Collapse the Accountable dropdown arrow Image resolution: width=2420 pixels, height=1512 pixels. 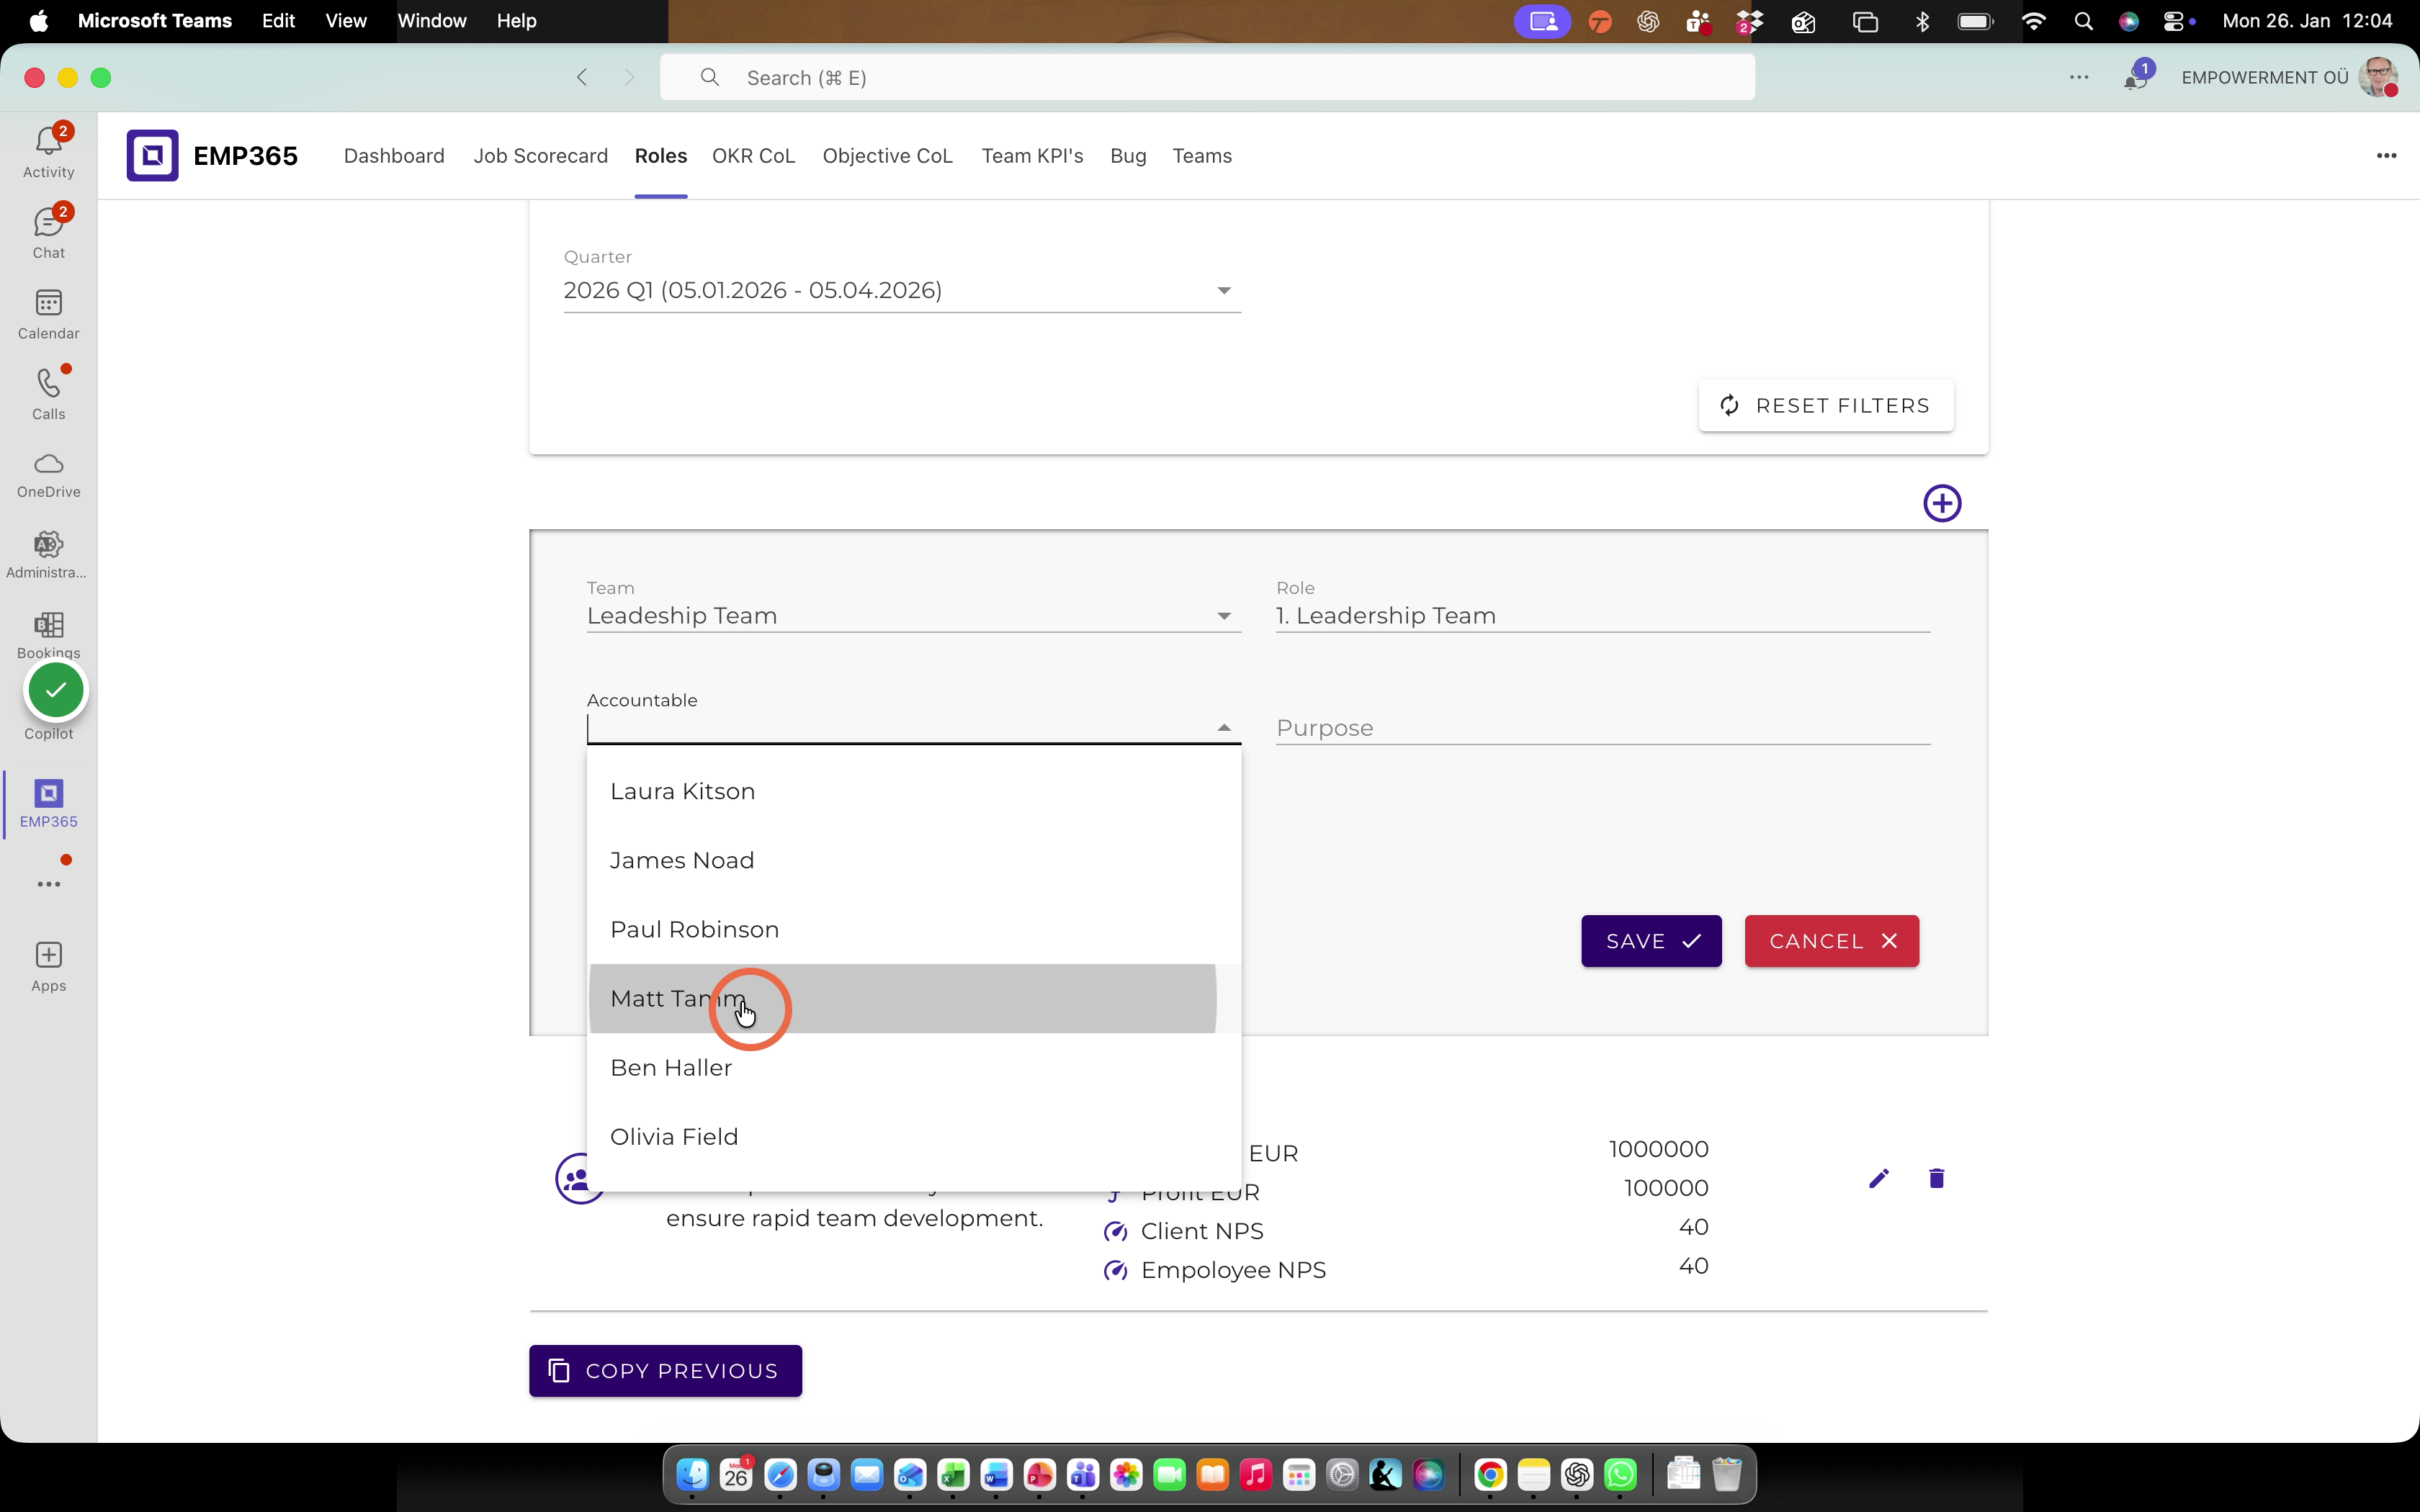(1223, 728)
